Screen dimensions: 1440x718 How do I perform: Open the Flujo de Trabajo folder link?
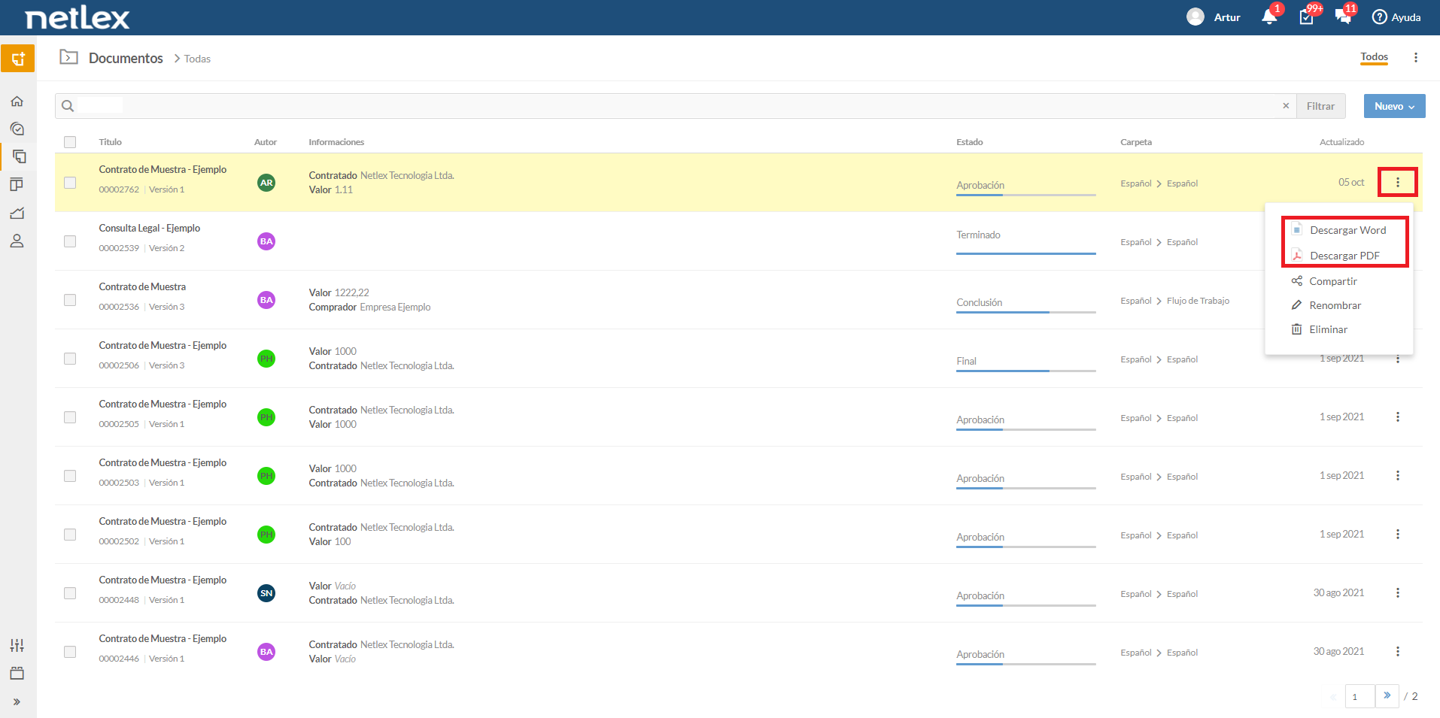click(1198, 301)
